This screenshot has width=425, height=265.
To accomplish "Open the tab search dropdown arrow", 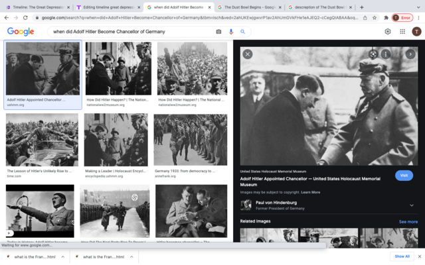I will pyautogui.click(x=418, y=7).
